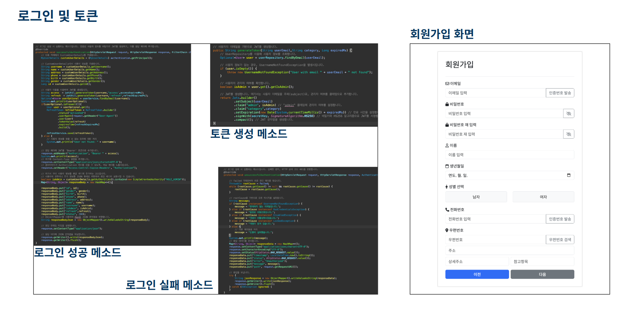This screenshot has height=315, width=636.
Task: Click the envelope icon beside 이메일 label
Action: click(x=447, y=84)
